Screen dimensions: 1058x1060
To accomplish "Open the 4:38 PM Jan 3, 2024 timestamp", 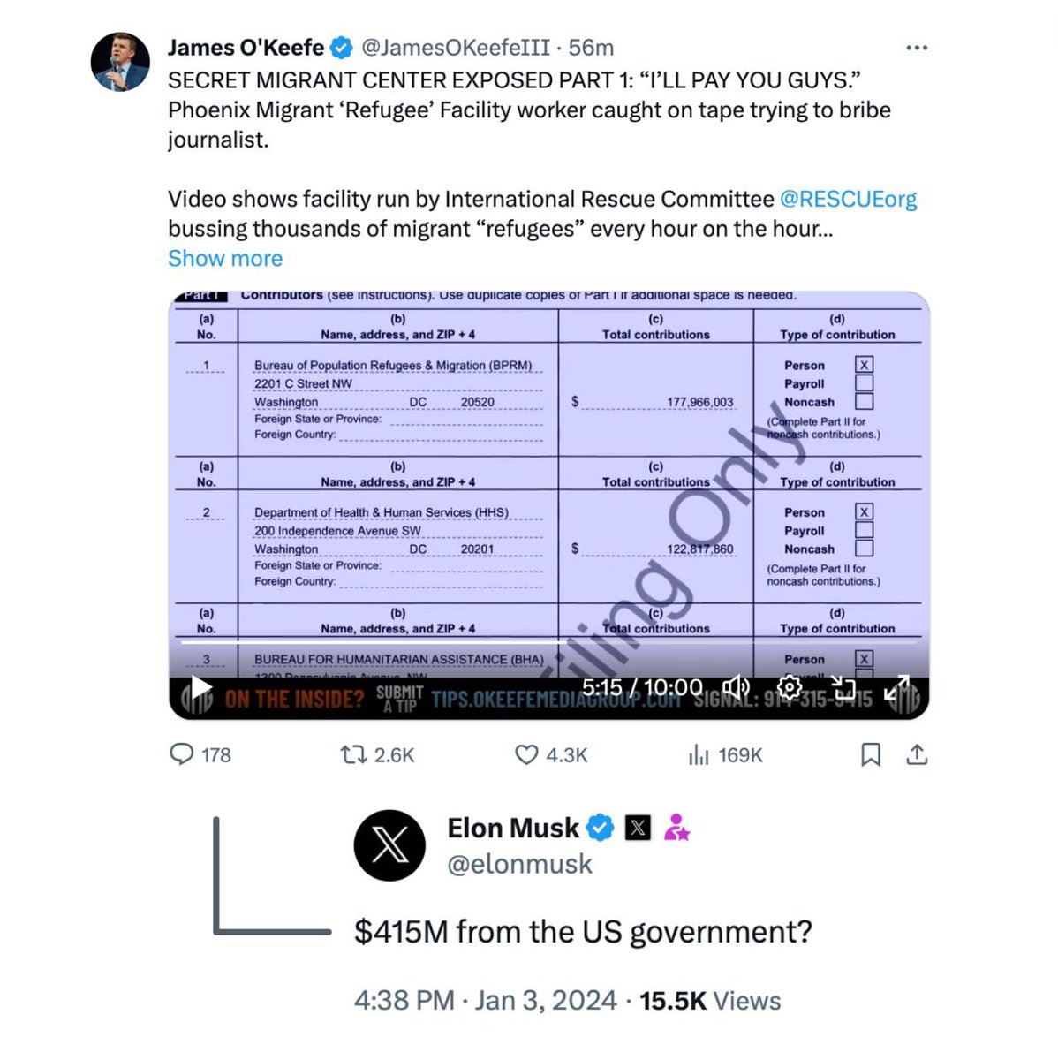I will click(485, 1001).
